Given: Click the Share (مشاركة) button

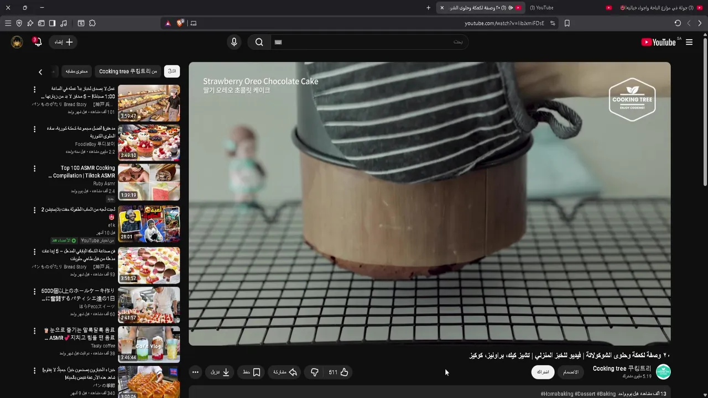Looking at the screenshot, I should pyautogui.click(x=285, y=372).
